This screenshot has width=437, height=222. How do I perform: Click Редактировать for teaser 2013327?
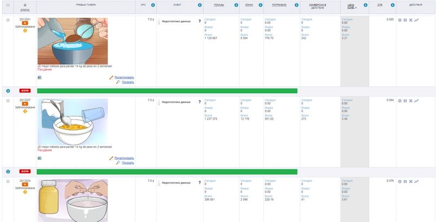tap(124, 158)
